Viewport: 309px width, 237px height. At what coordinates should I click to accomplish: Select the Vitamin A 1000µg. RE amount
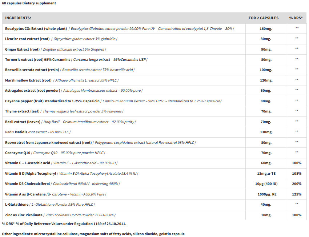pyautogui.click(x=266, y=194)
